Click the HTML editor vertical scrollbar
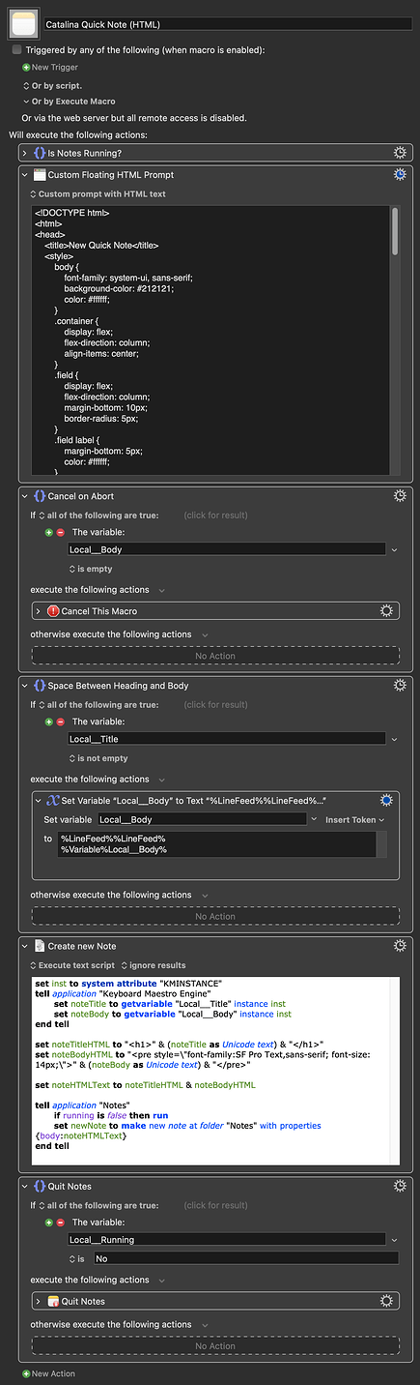This screenshot has height=1385, width=420. [395, 232]
